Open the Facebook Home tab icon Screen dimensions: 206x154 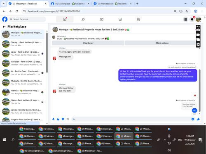pos(65,19)
